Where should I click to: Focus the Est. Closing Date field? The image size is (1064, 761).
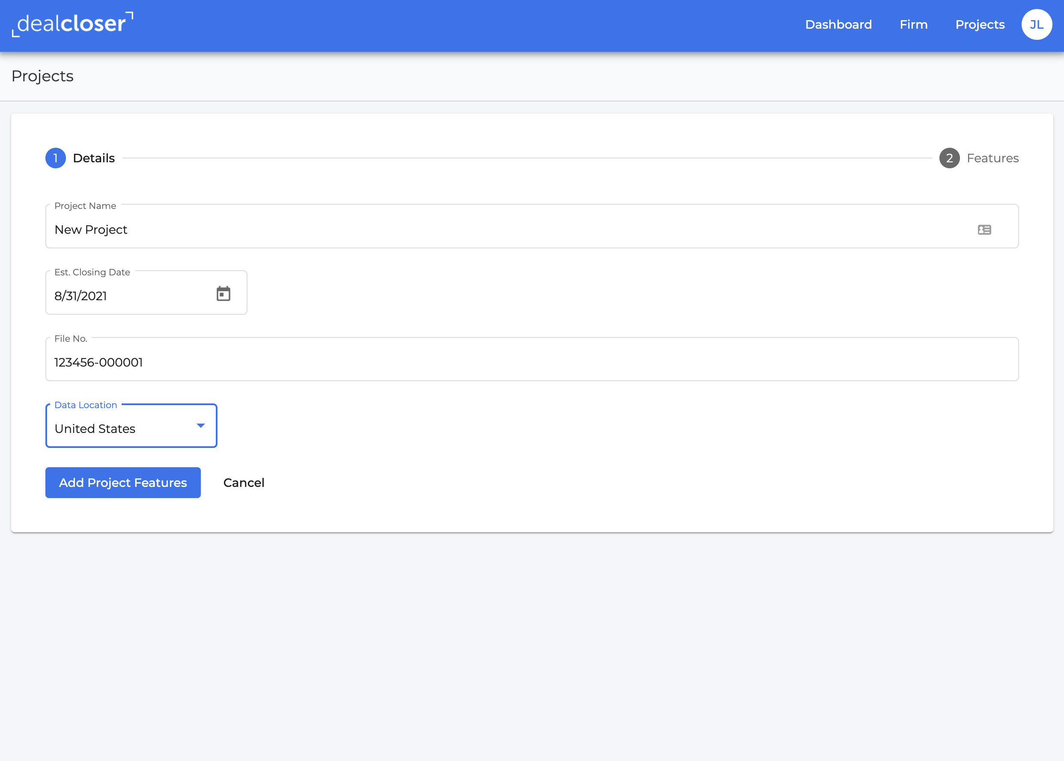tap(146, 292)
